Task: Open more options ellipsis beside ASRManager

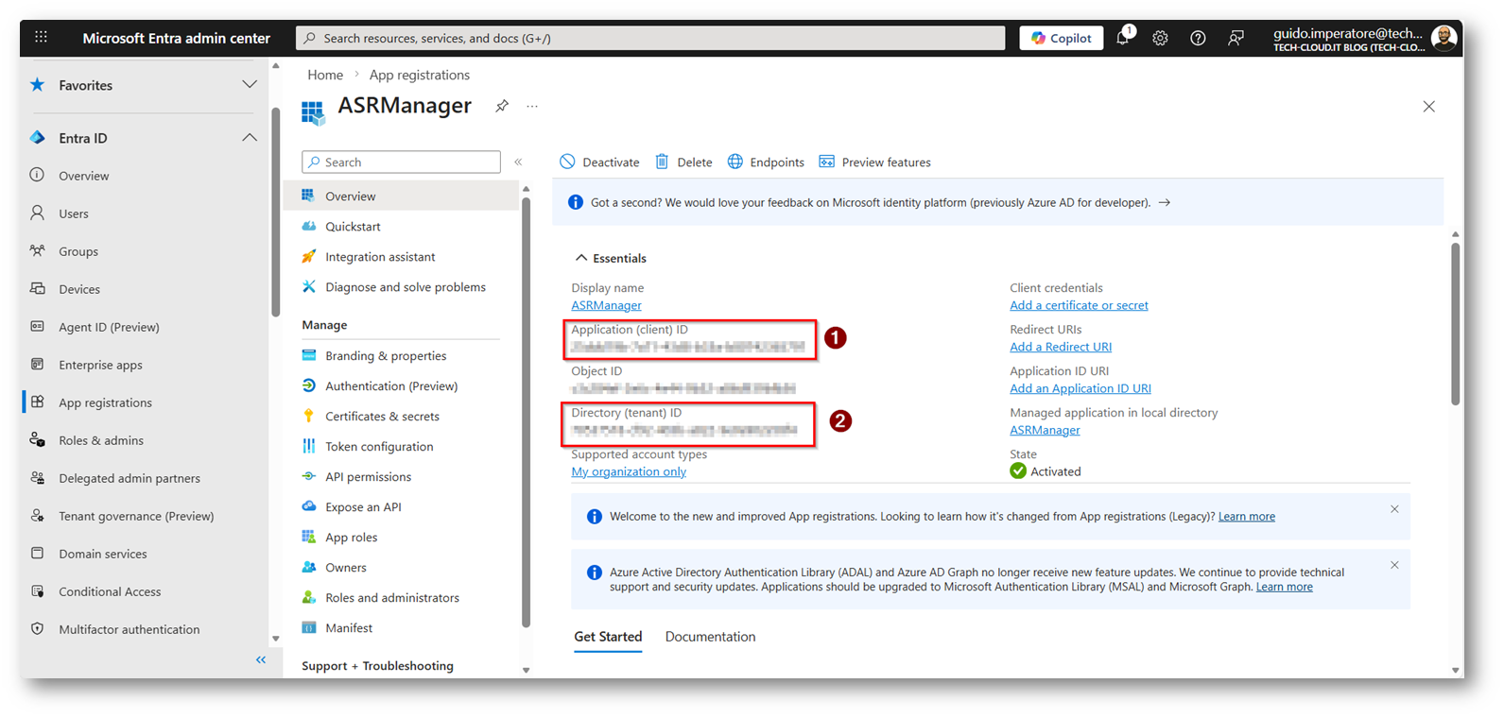Action: pos(532,106)
